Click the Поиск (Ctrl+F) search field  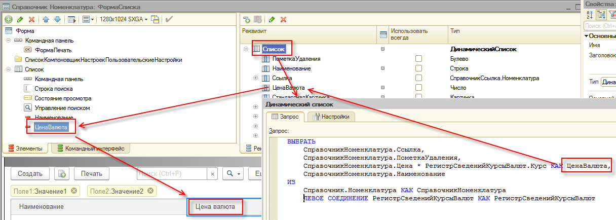point(177,173)
